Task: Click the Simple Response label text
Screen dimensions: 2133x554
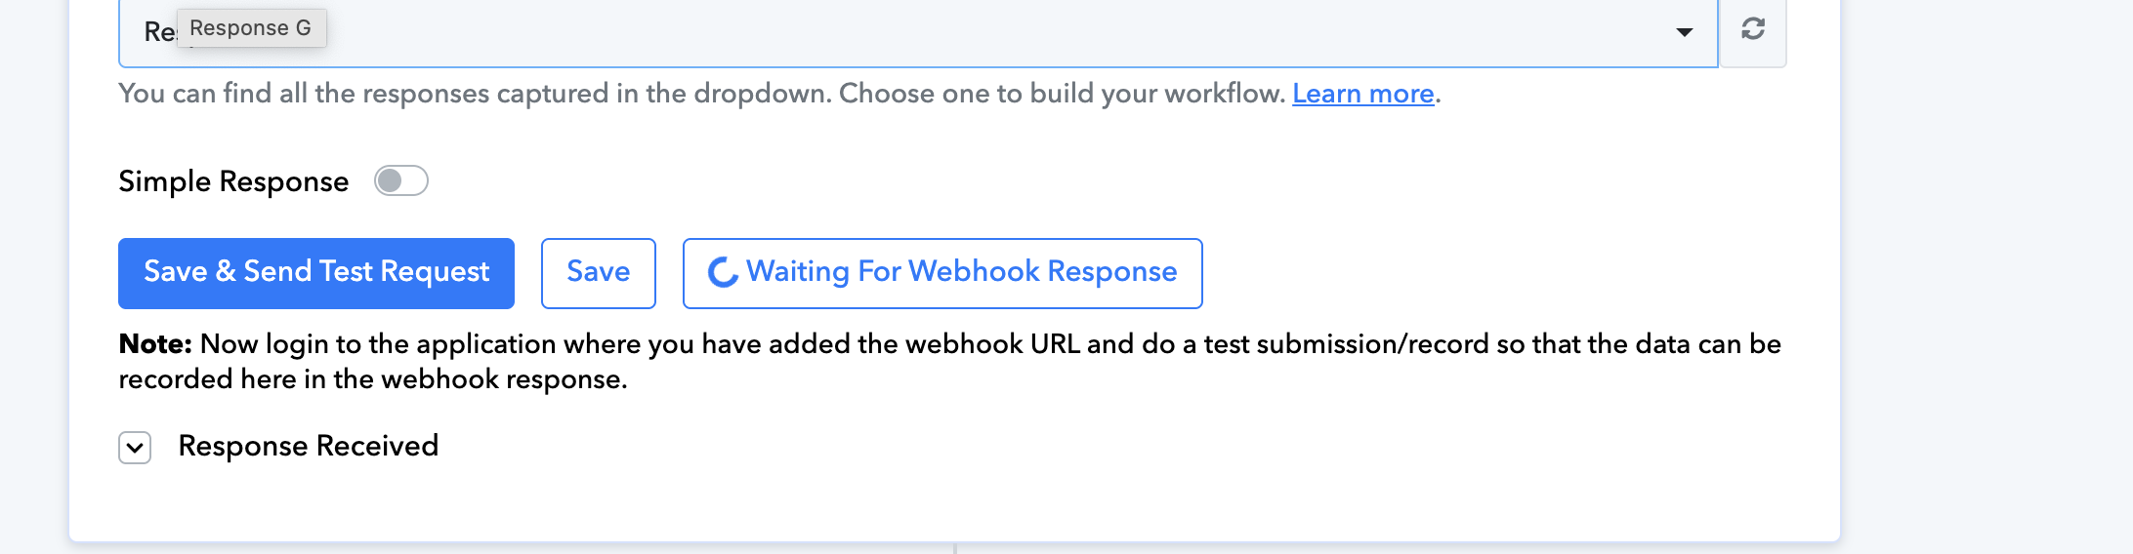Action: click(233, 181)
